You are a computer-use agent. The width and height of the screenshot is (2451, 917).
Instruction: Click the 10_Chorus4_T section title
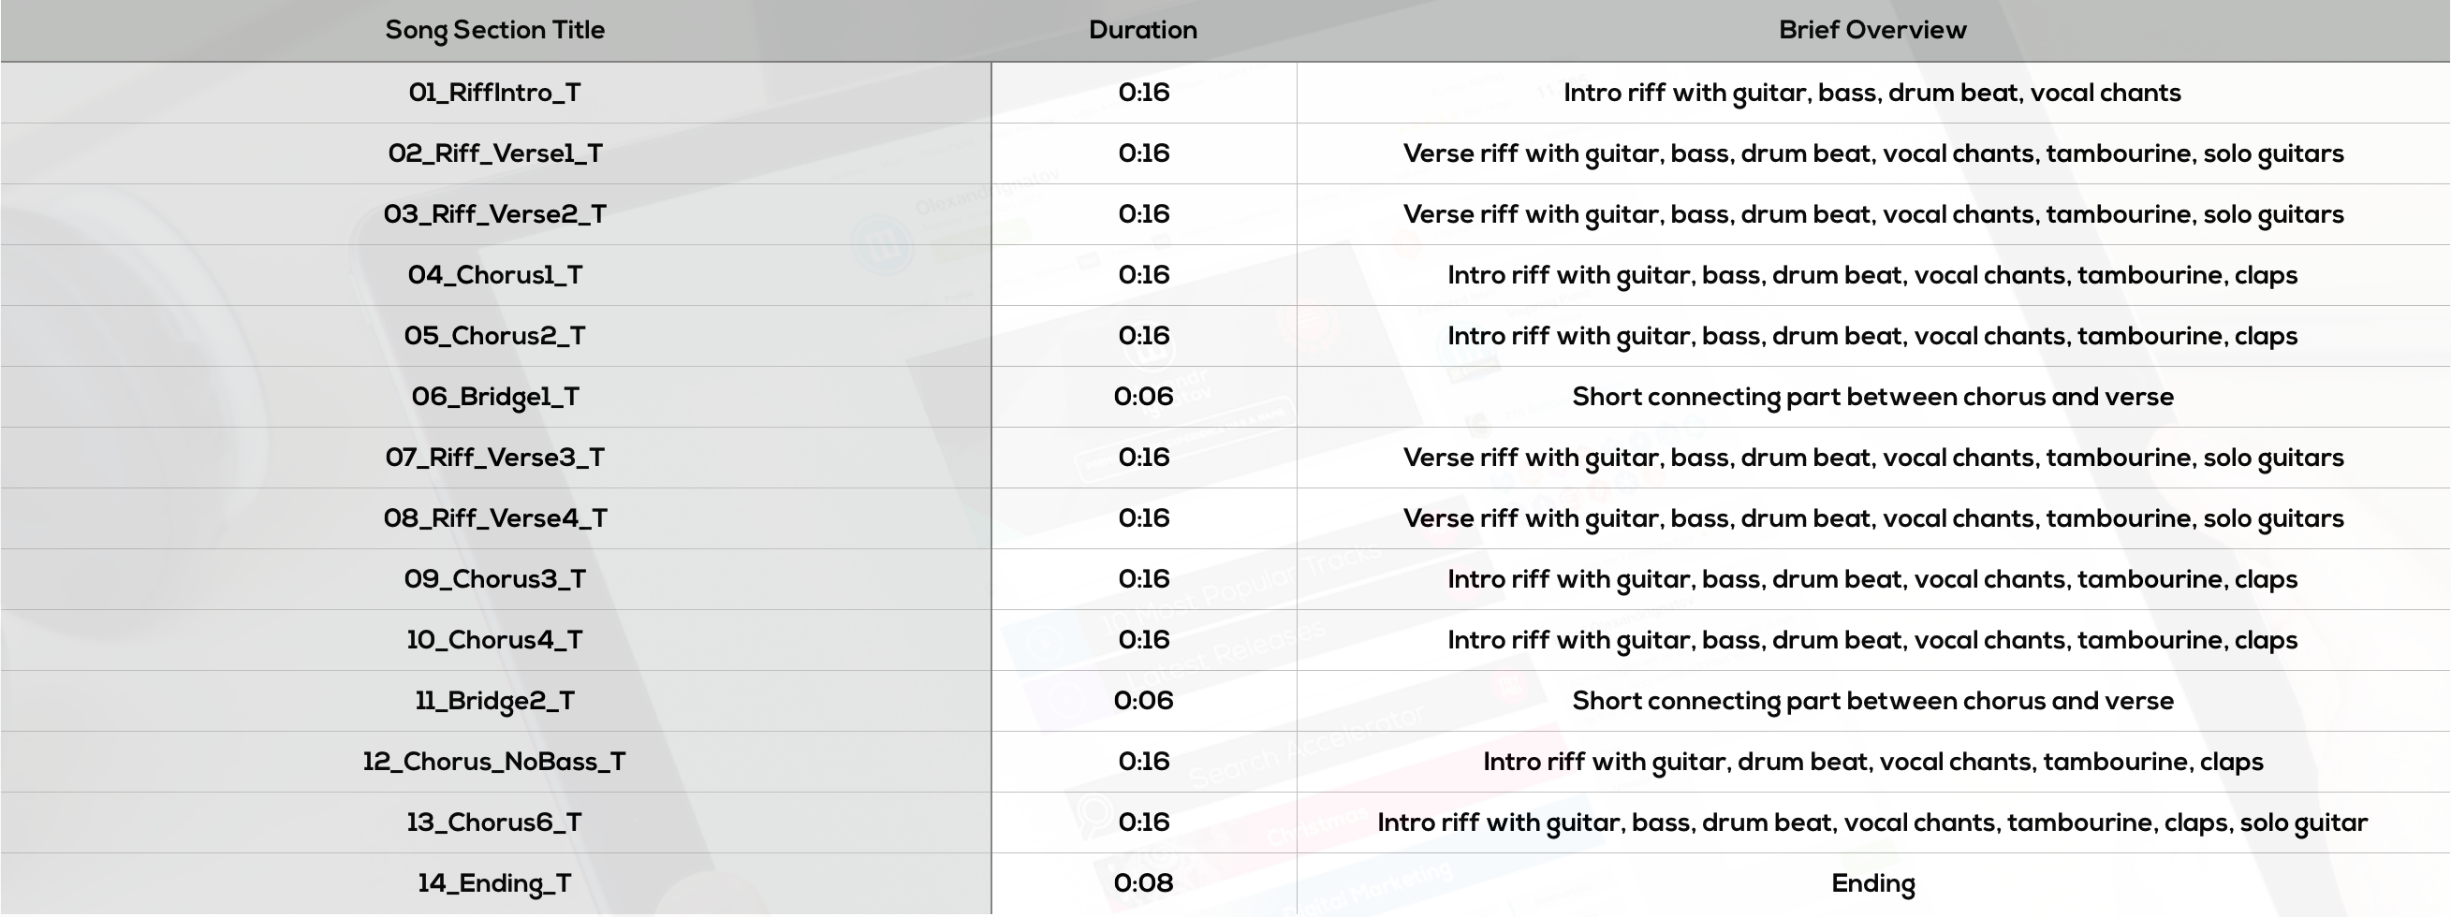pos(494,641)
